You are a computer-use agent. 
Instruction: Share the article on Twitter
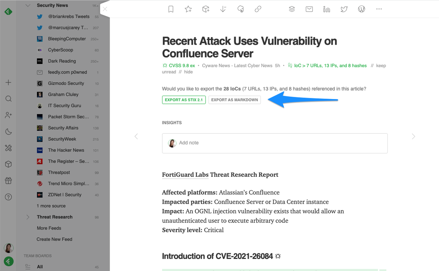click(344, 9)
